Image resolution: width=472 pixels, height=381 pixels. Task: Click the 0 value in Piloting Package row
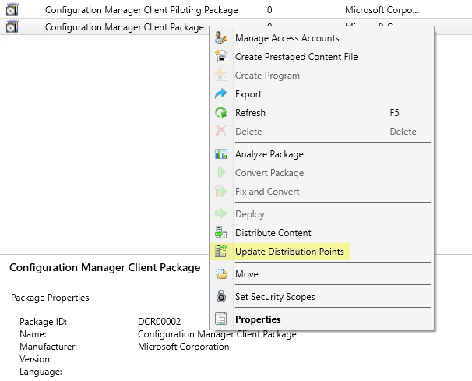coord(269,10)
